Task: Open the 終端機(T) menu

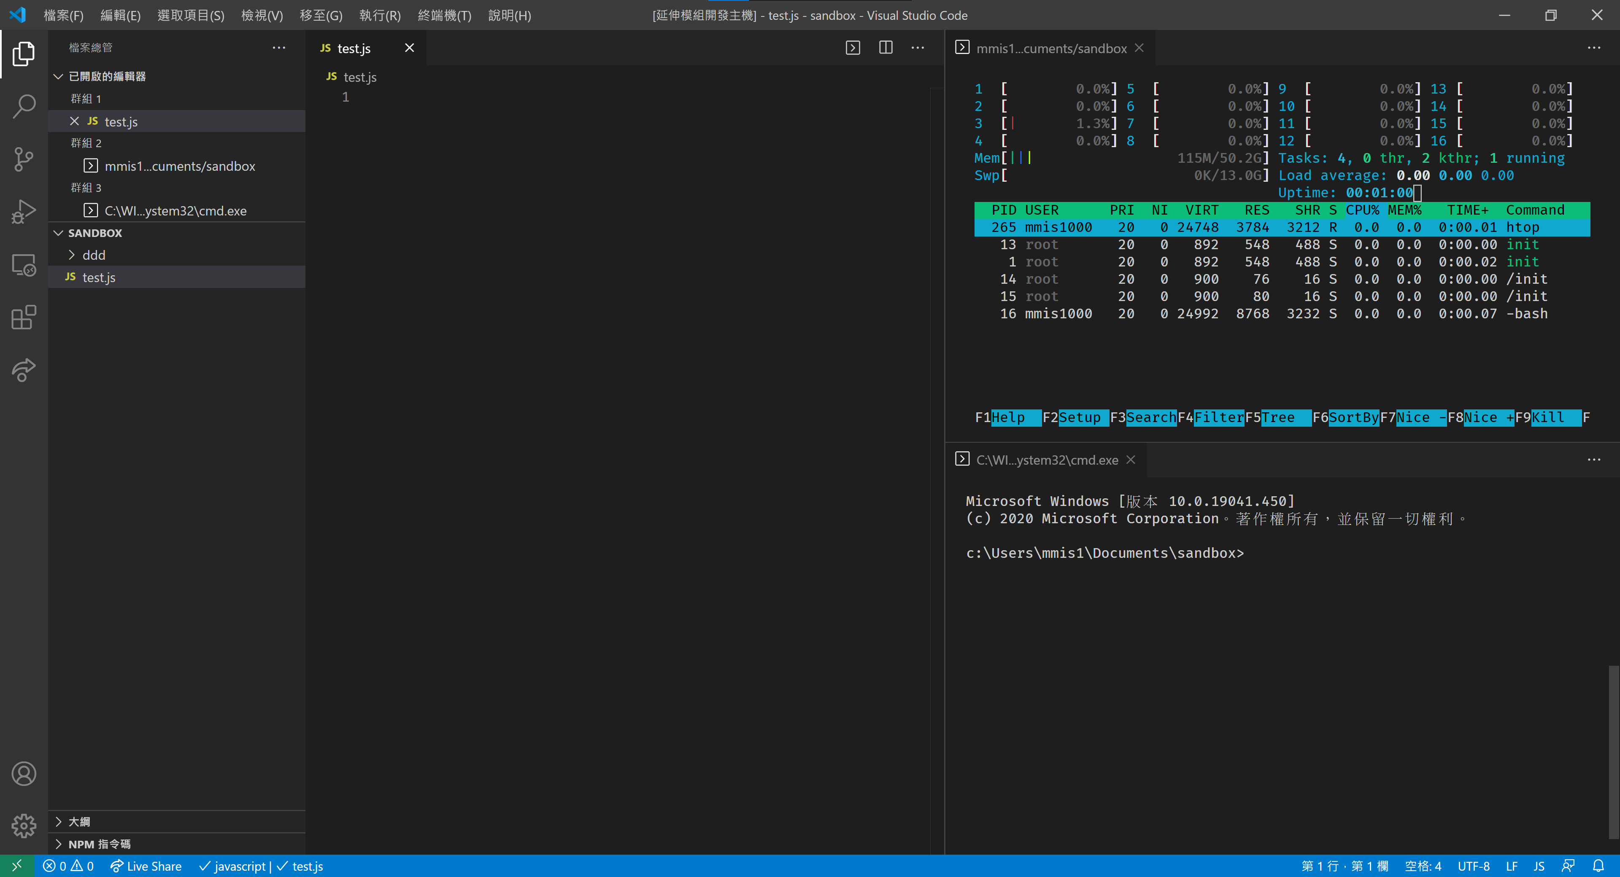Action: (445, 15)
